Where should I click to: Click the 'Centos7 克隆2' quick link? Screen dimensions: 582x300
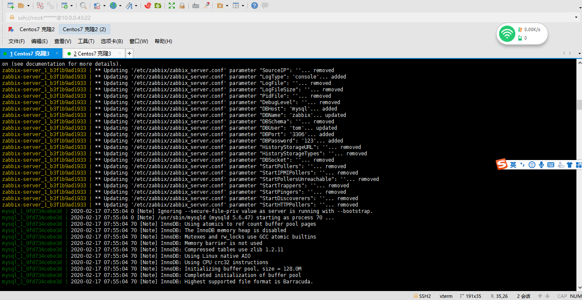tap(37, 29)
